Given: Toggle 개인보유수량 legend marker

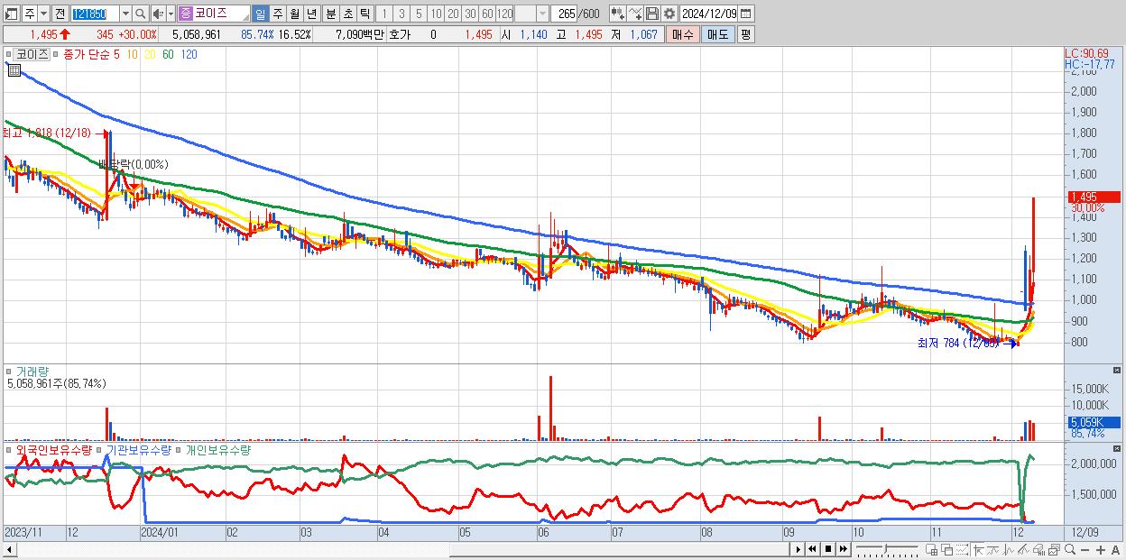Looking at the screenshot, I should tap(180, 449).
